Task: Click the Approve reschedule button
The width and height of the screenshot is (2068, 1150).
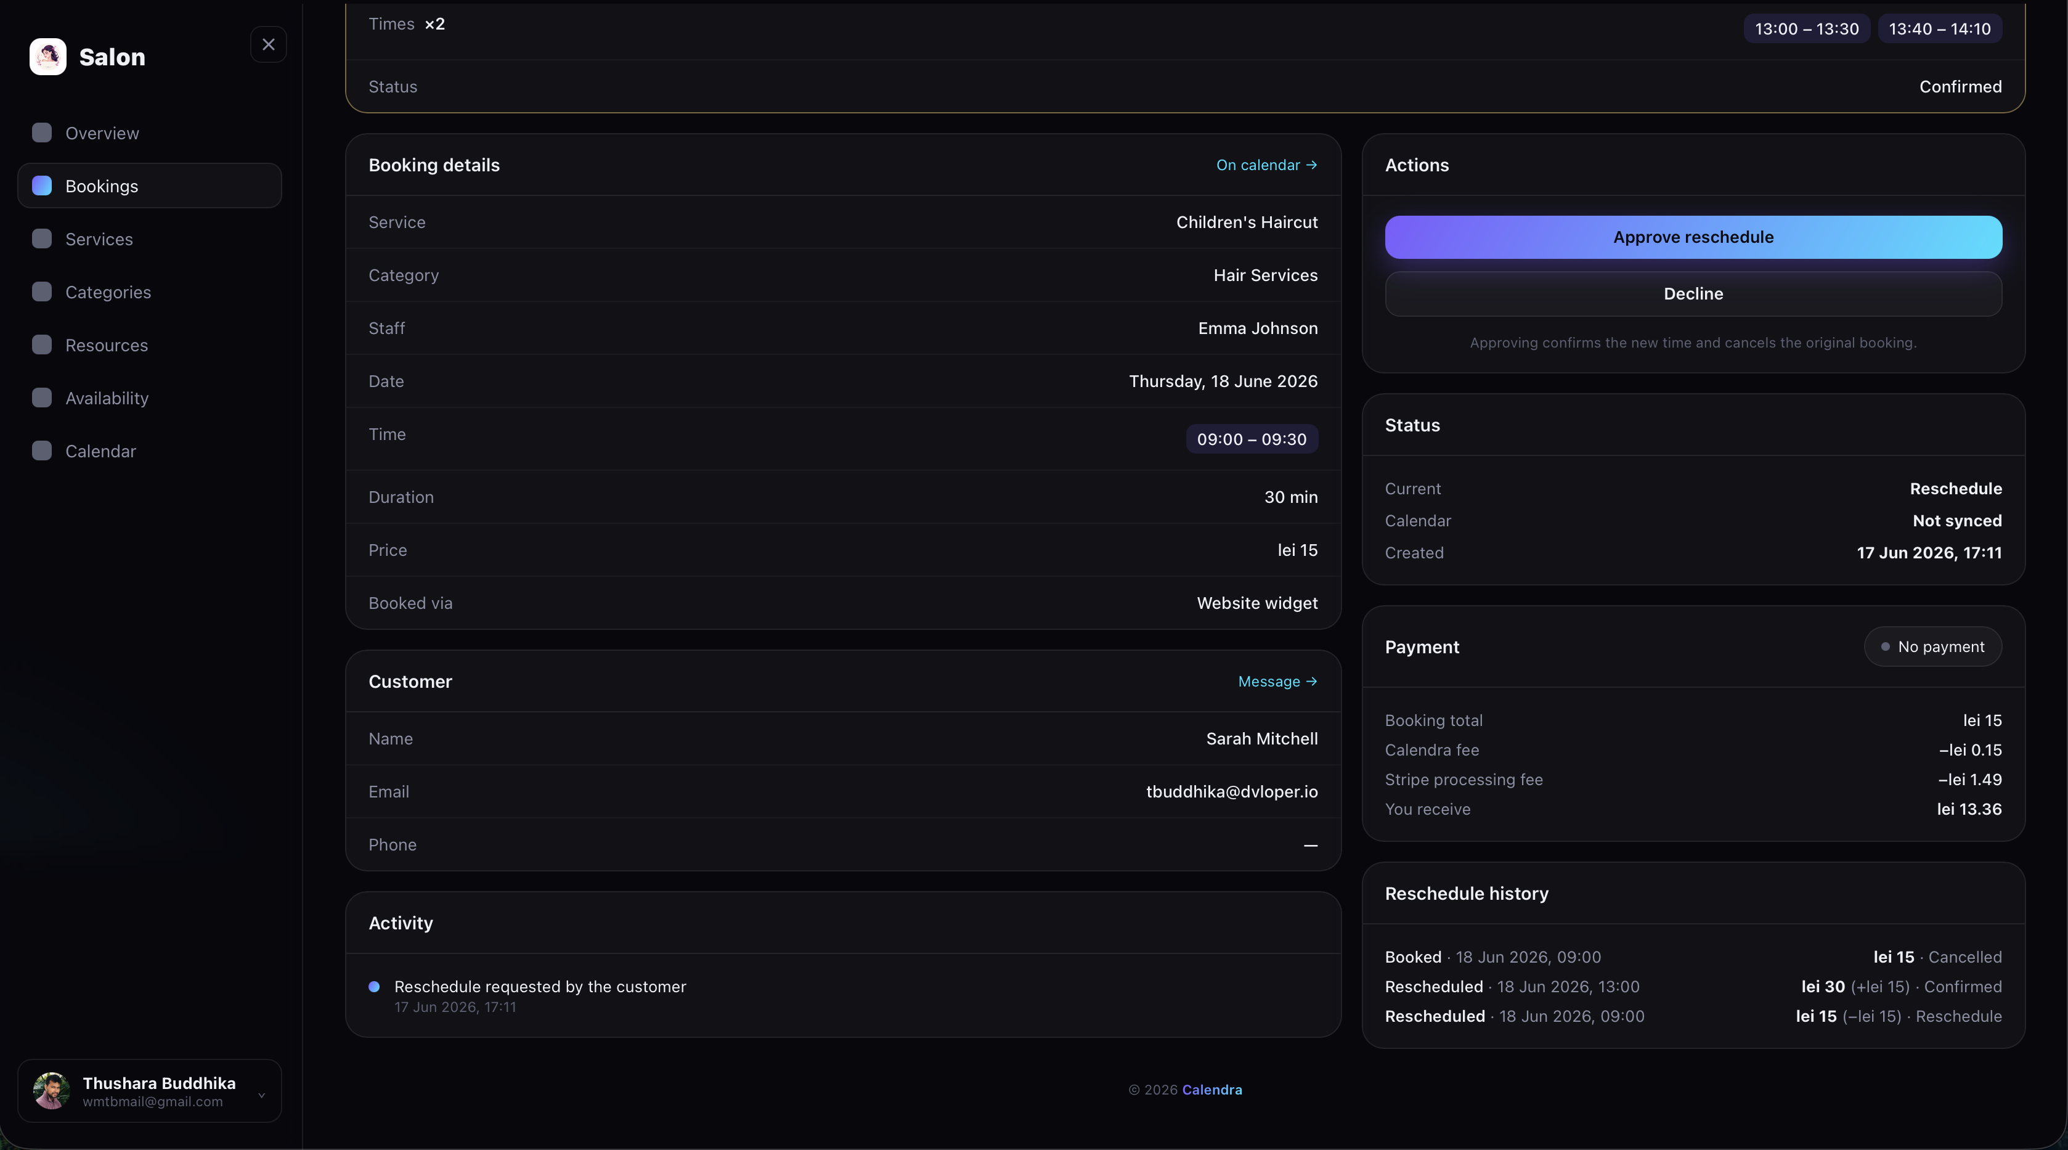Action: tap(1693, 237)
